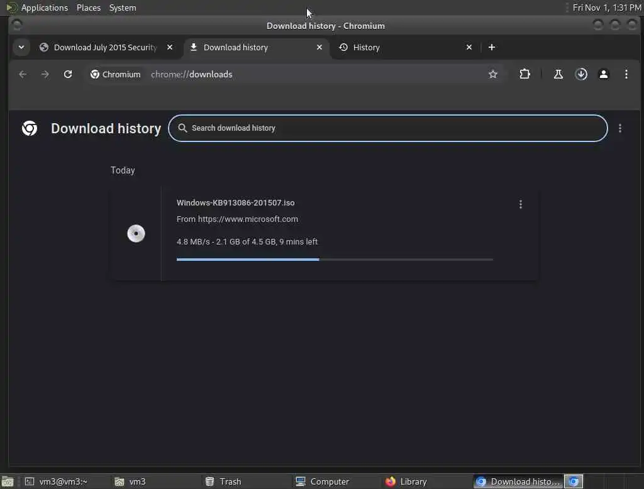Click the Chromium site info chip
The height and width of the screenshot is (489, 644).
116,74
